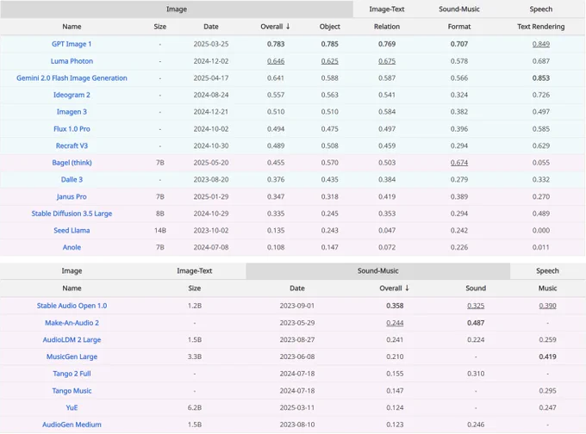Click Luma Photon relation score 0.675

click(x=387, y=61)
